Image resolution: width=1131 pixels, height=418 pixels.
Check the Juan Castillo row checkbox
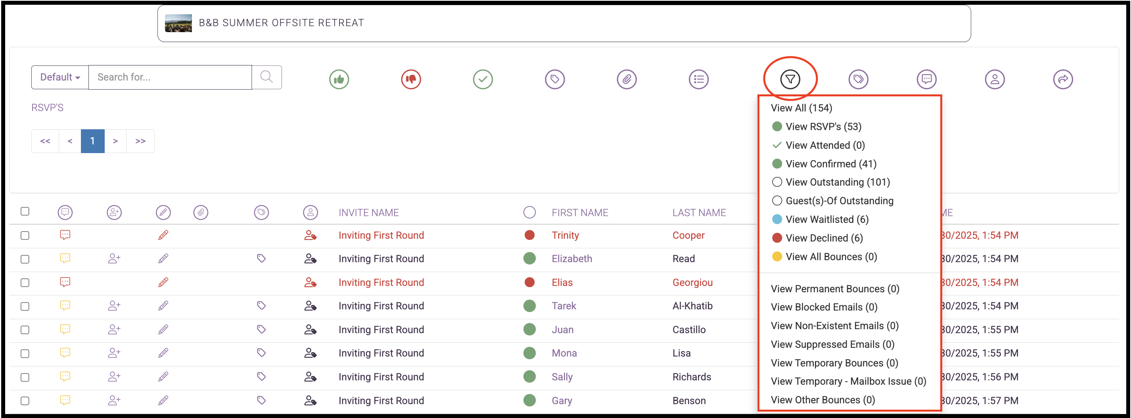coord(25,330)
